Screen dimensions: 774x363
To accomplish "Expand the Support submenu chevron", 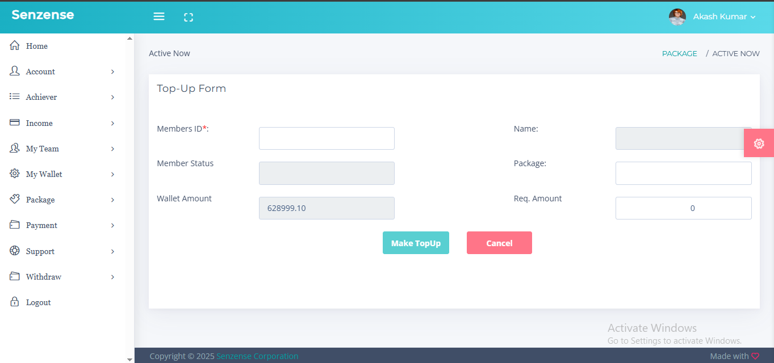I will click(x=112, y=251).
